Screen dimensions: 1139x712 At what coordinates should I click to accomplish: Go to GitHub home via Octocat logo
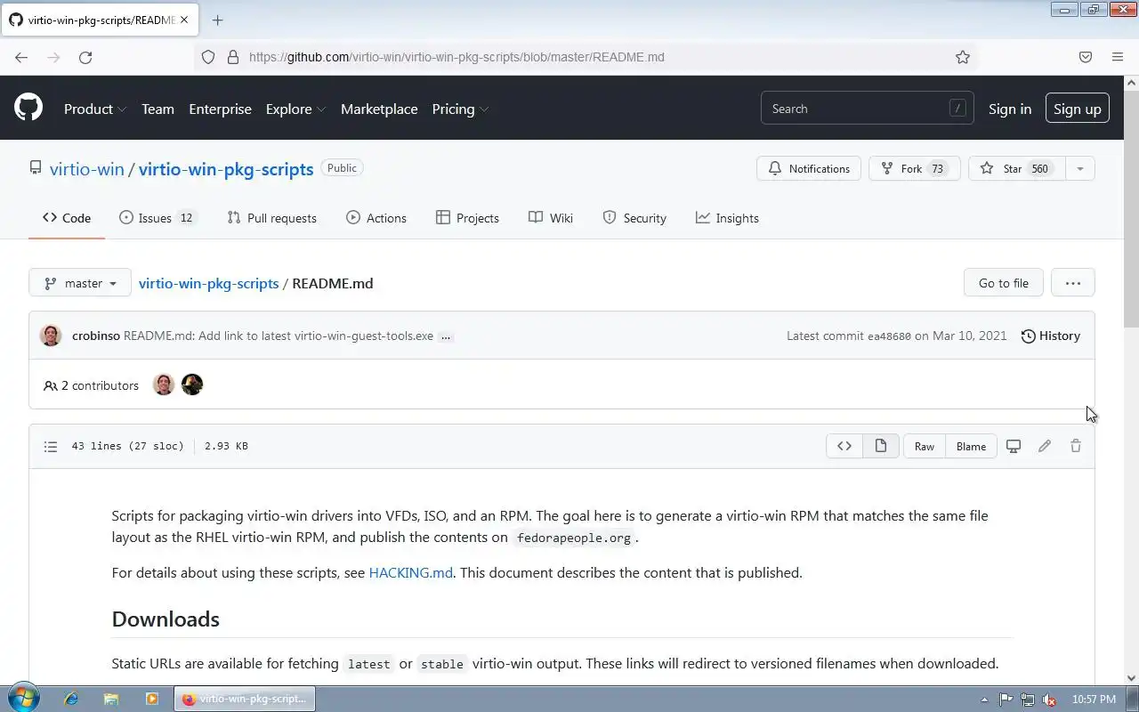(x=28, y=109)
